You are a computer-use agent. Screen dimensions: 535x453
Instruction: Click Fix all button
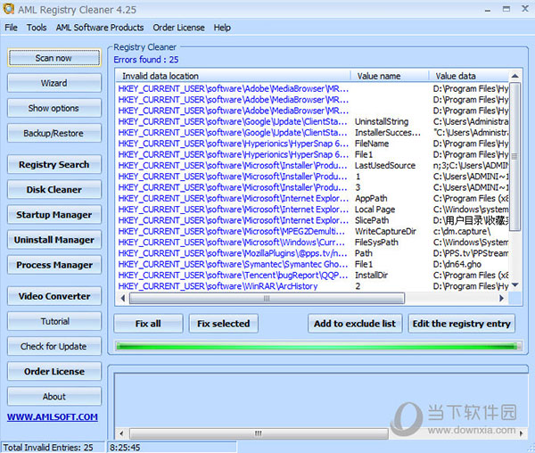pyautogui.click(x=148, y=324)
